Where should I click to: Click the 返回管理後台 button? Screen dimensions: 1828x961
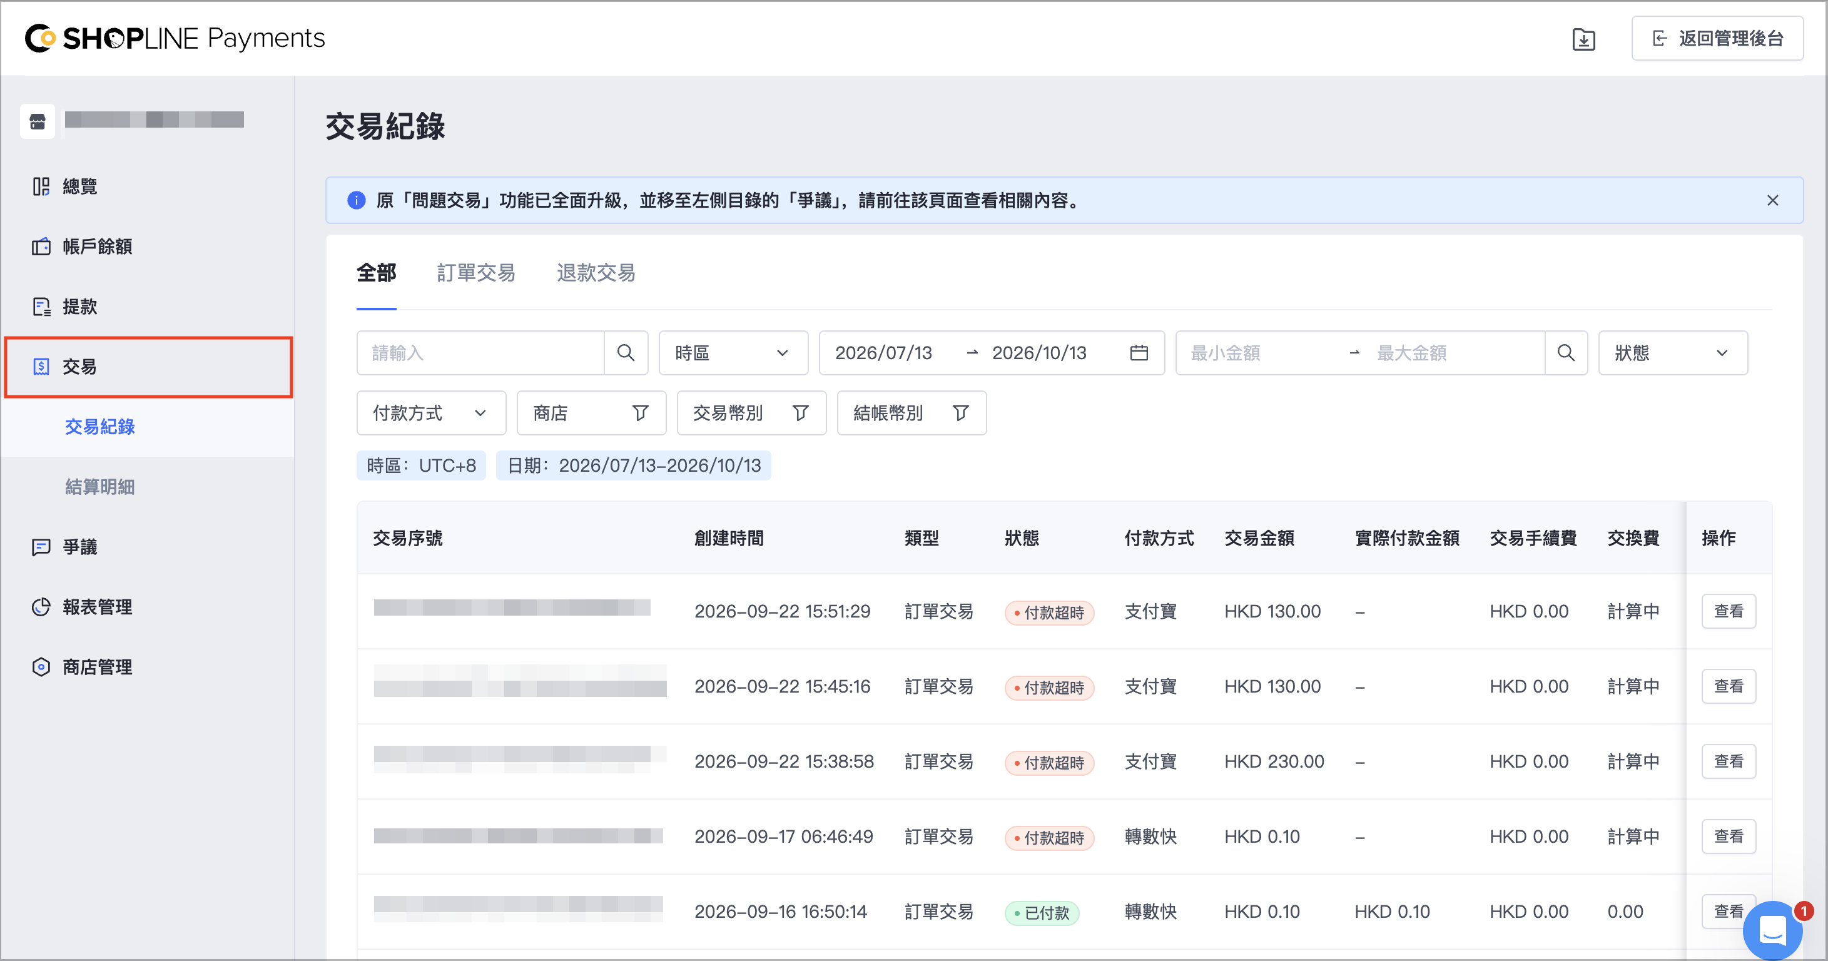[x=1717, y=38]
